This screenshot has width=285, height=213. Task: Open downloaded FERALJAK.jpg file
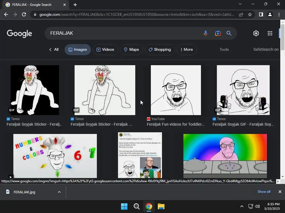pyautogui.click(x=24, y=192)
